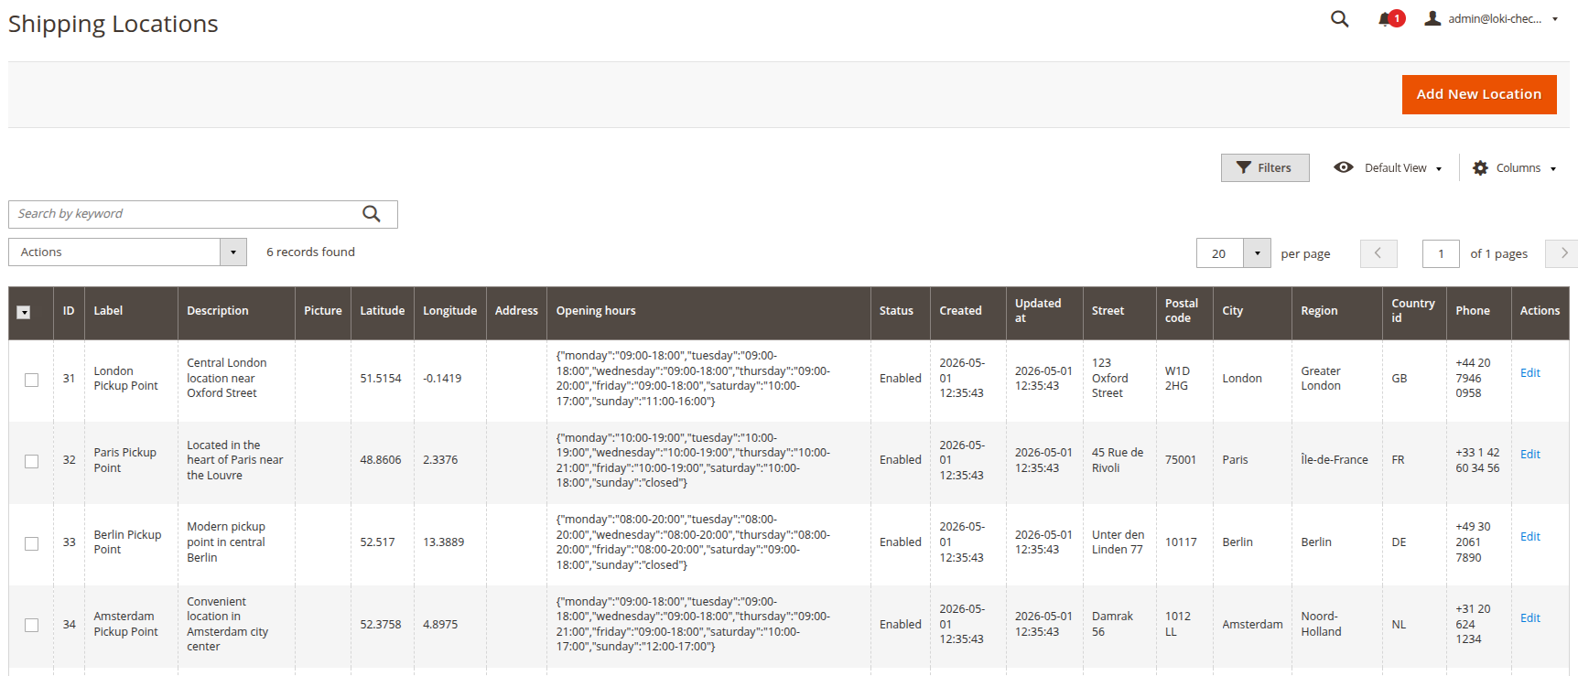Select the Paris Pickup Point row checkbox
The width and height of the screenshot is (1578, 676).
coord(32,461)
